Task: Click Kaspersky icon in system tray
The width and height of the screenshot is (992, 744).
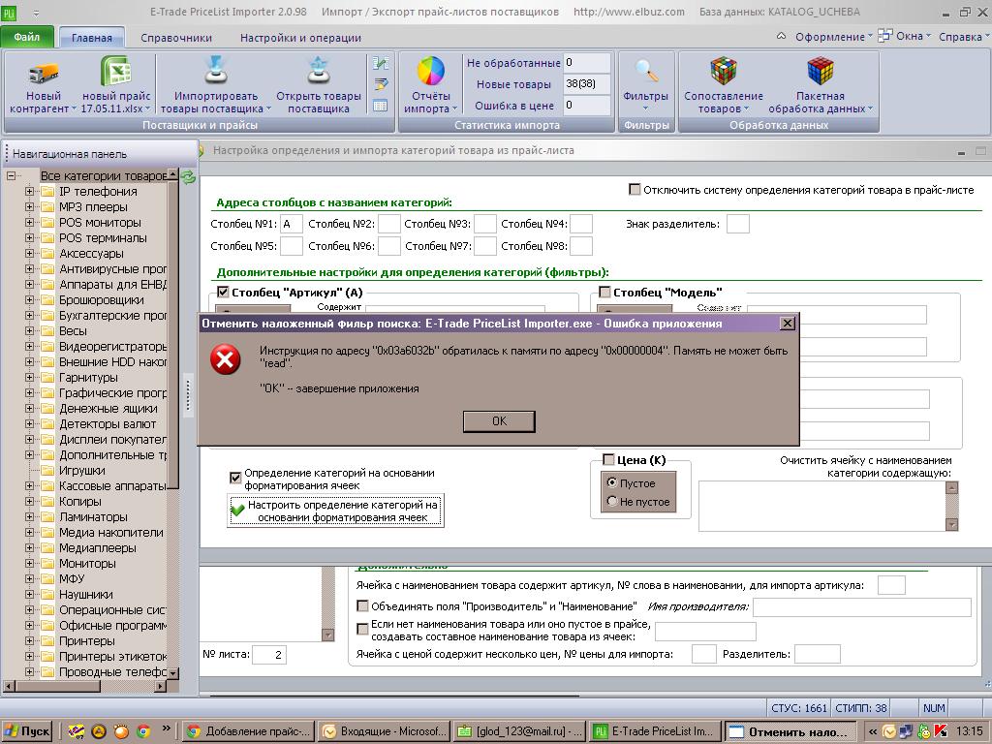Action: pyautogui.click(x=941, y=732)
